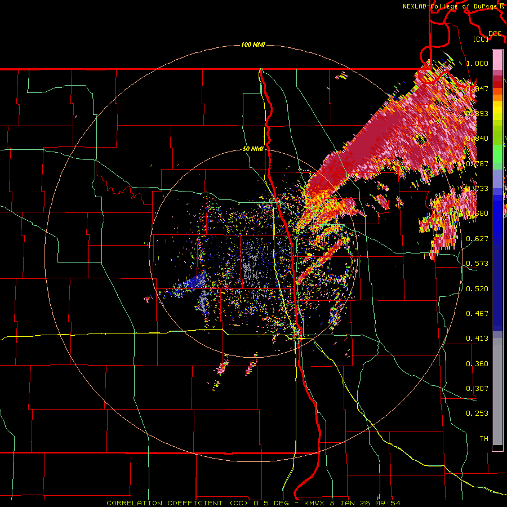Click the 0.360 legend value
Image resolution: width=507 pixels, height=507 pixels.
477,364
